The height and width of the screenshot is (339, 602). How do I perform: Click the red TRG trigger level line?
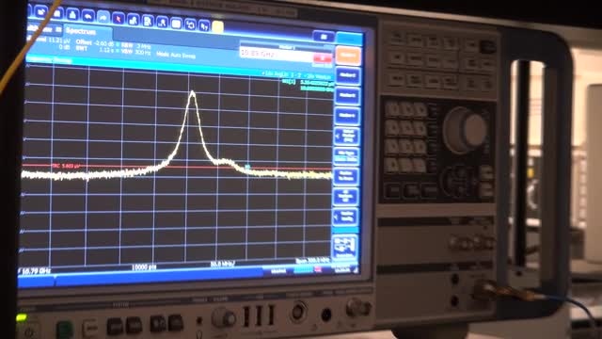click(177, 168)
